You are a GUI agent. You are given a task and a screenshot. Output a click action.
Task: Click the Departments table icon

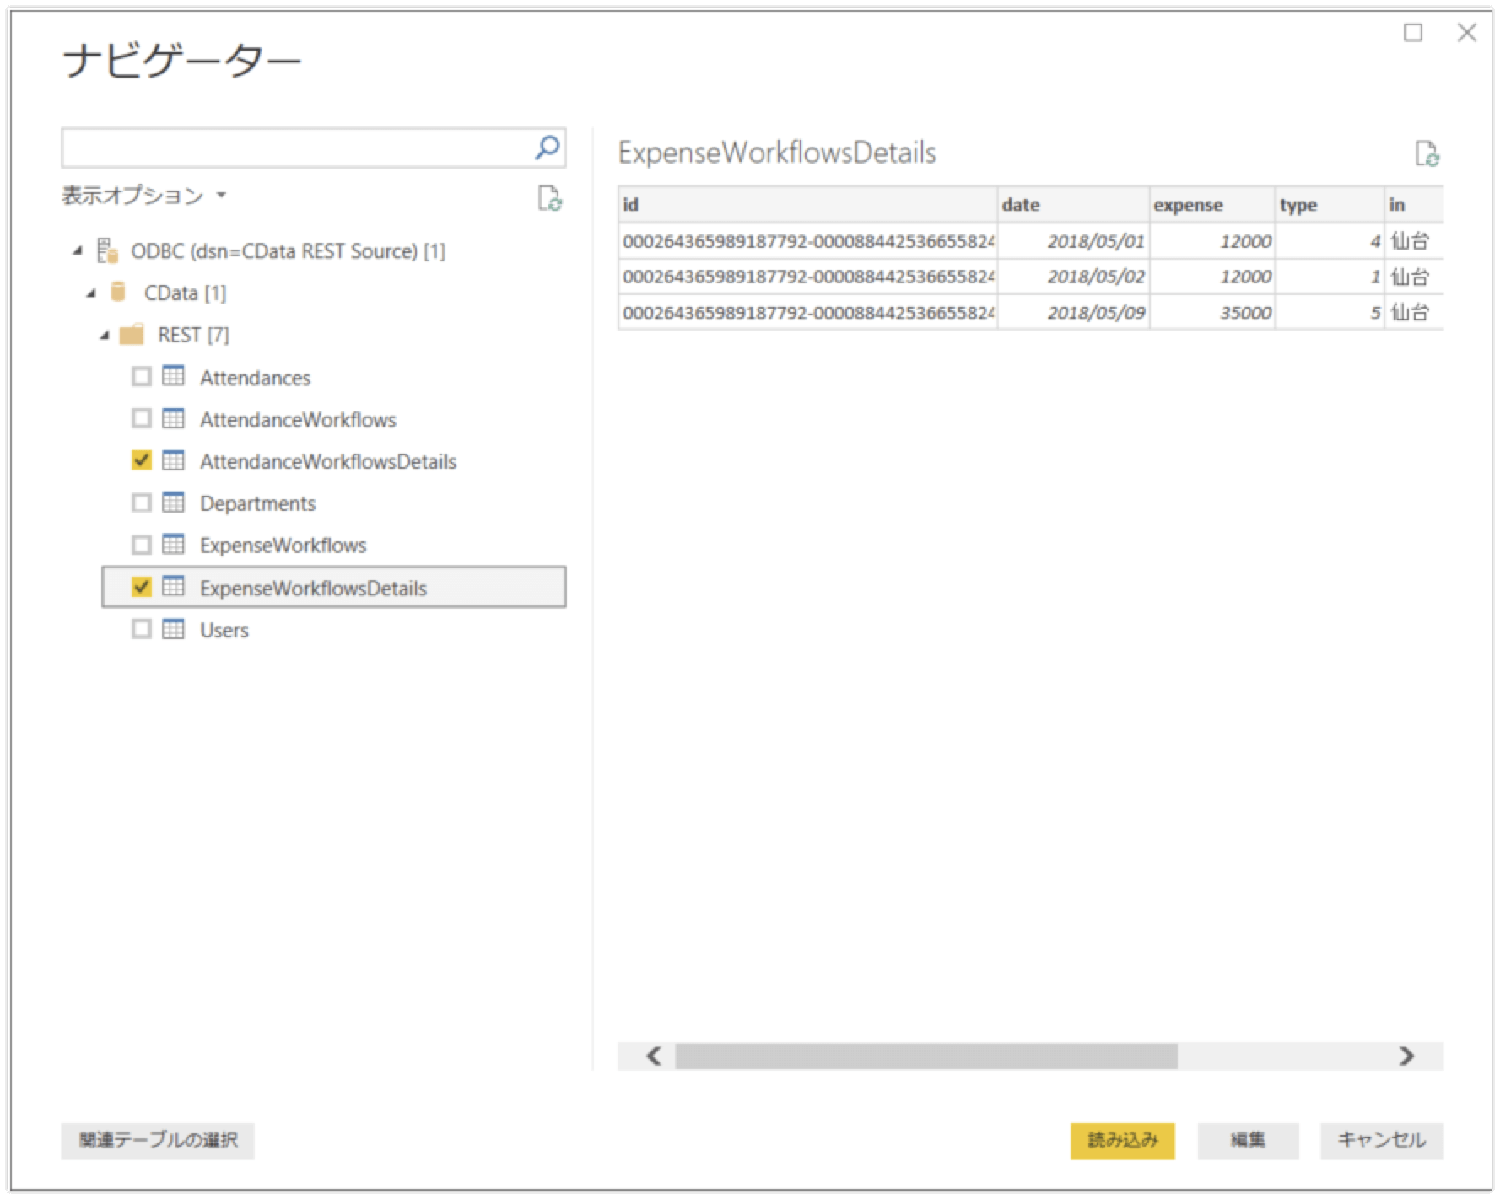[173, 503]
